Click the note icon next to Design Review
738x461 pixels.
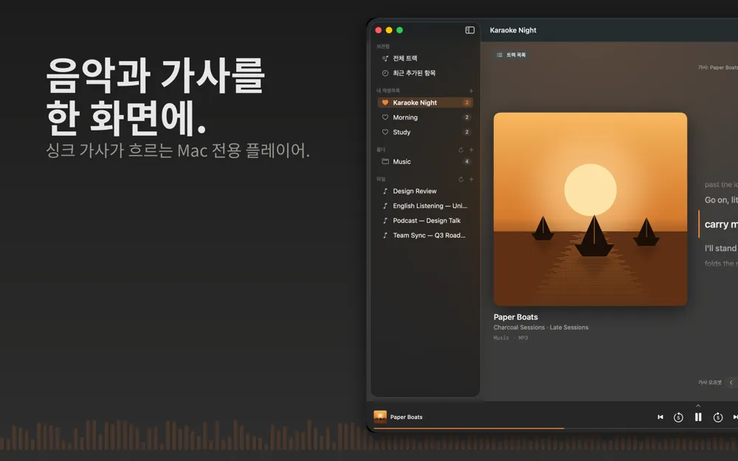[385, 191]
